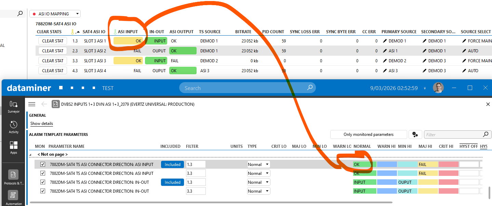Viewport: 492px width, 206px height.
Task: Click the user profile avatar
Action: 438,88
